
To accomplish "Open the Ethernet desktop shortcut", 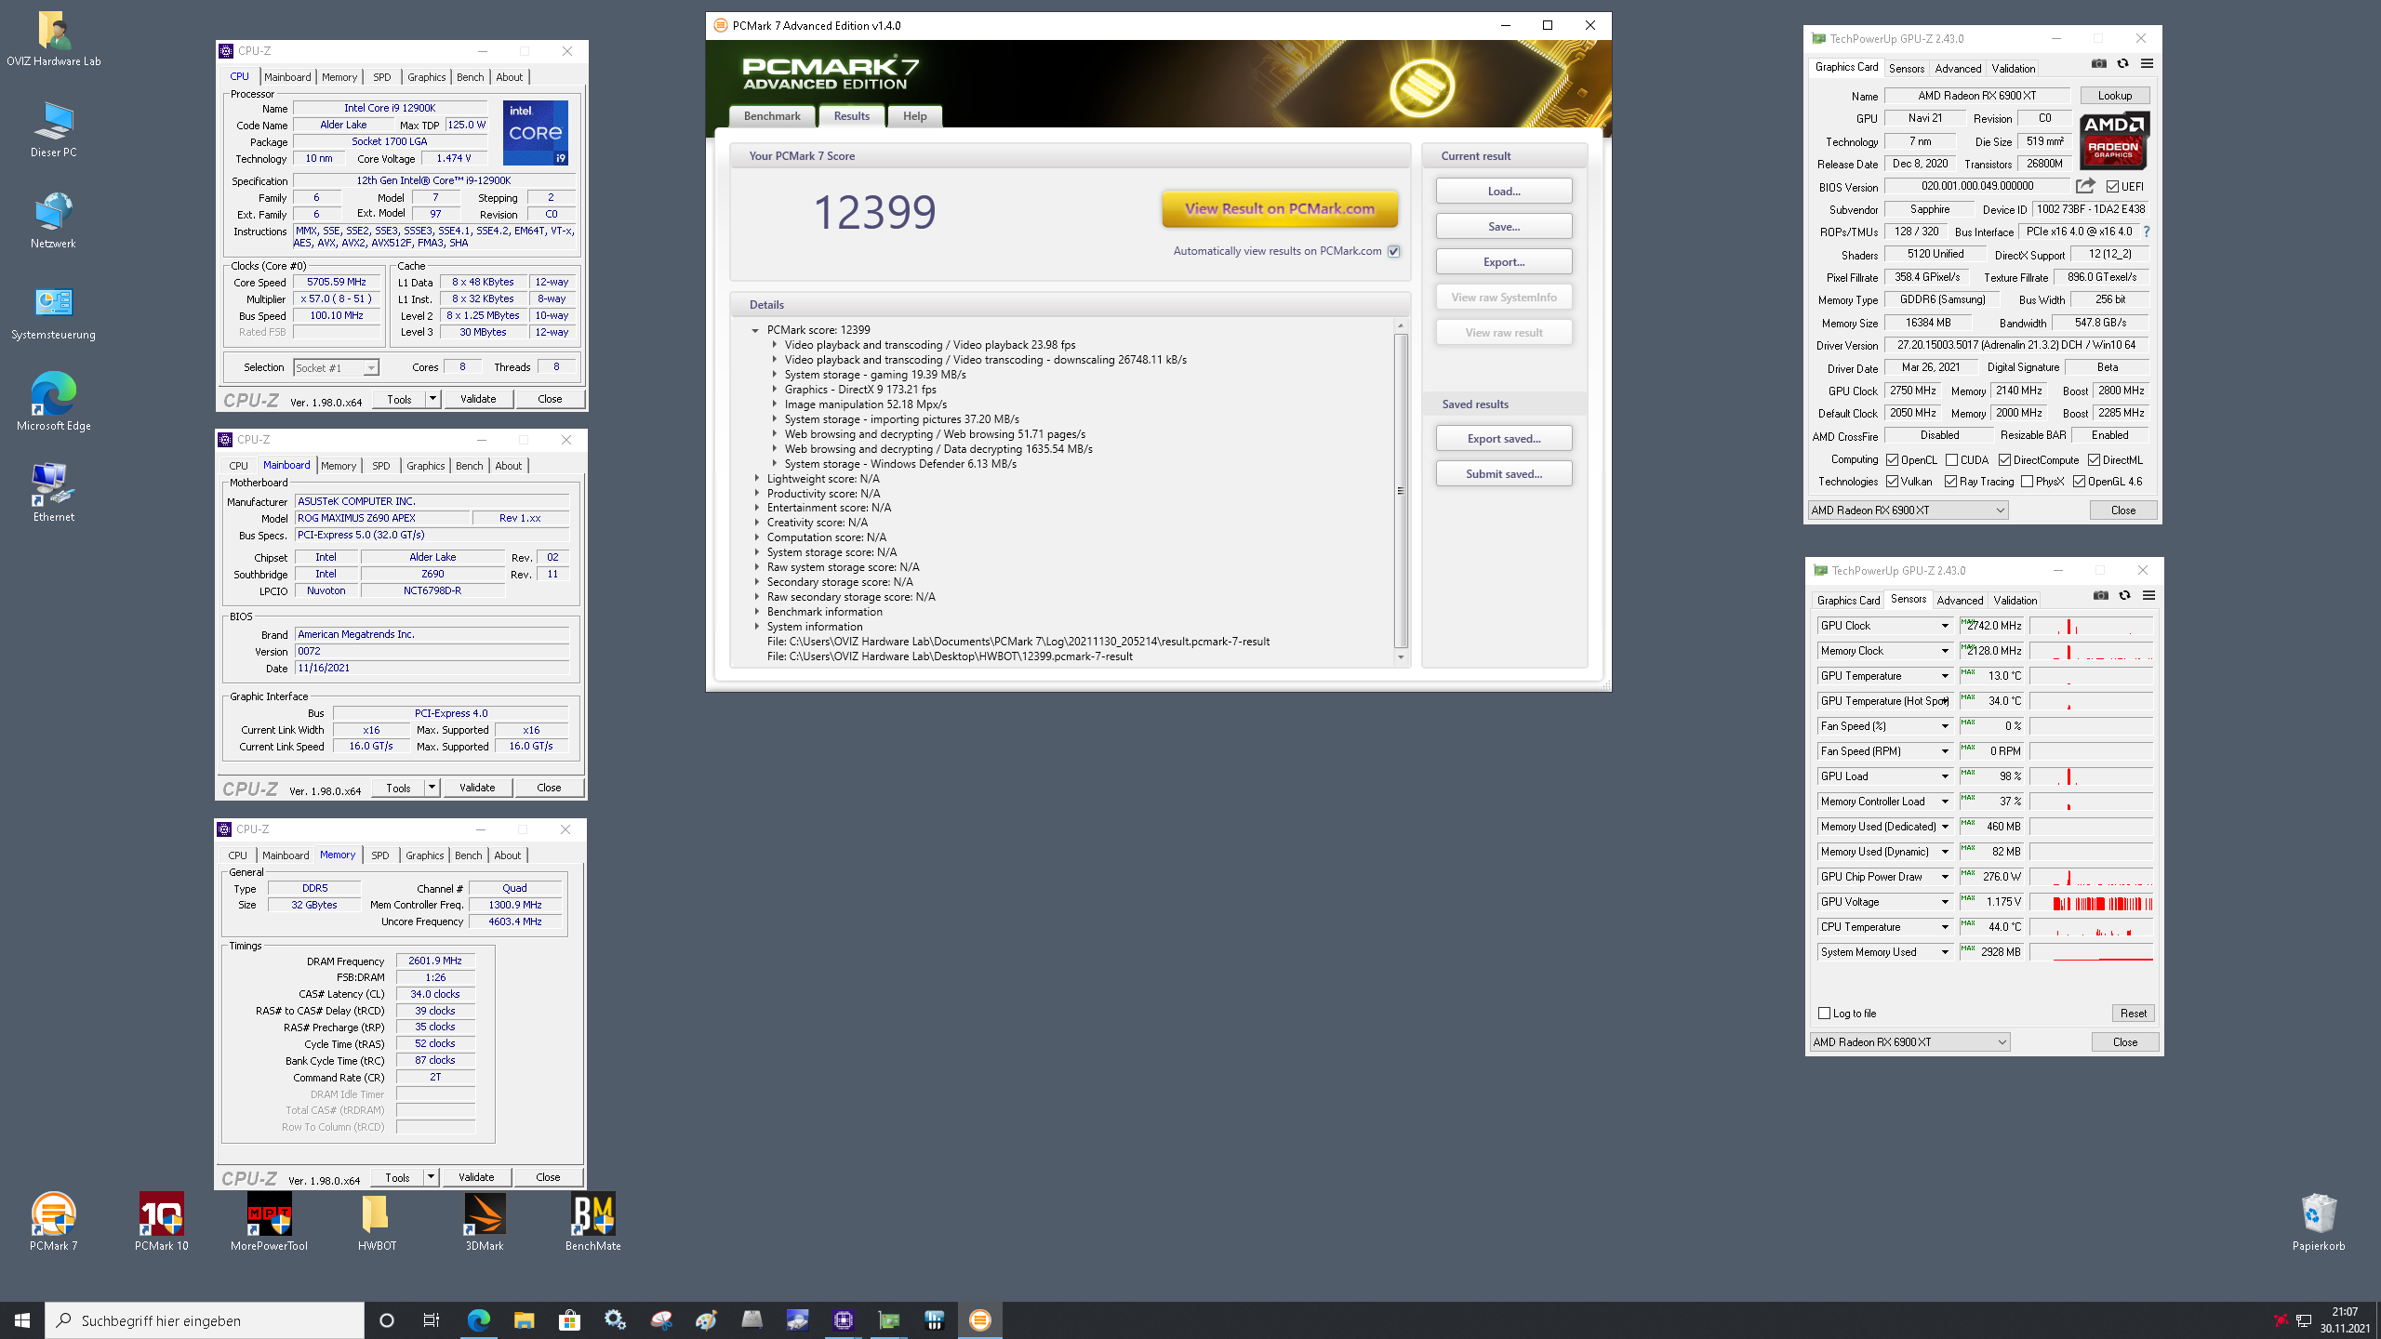I will pyautogui.click(x=54, y=494).
